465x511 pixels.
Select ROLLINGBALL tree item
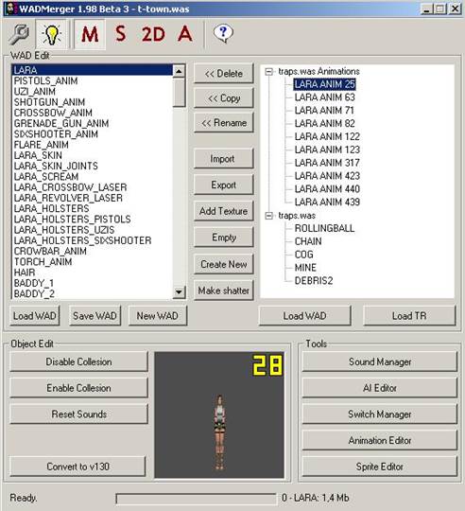pos(324,228)
